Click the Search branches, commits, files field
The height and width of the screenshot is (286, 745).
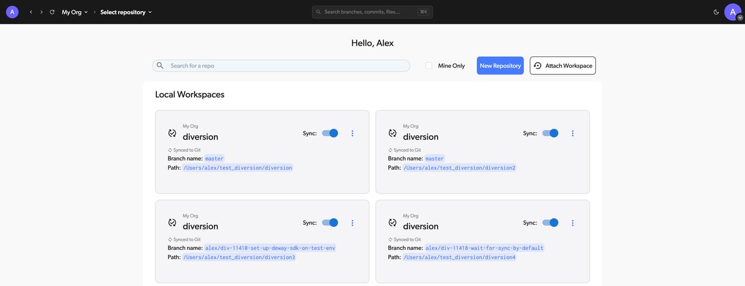pos(372,12)
